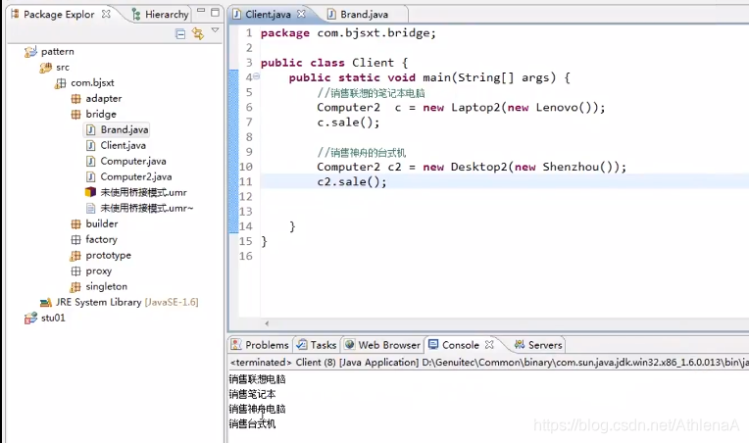Open the Tasks tab
The image size is (749, 443).
(317, 345)
